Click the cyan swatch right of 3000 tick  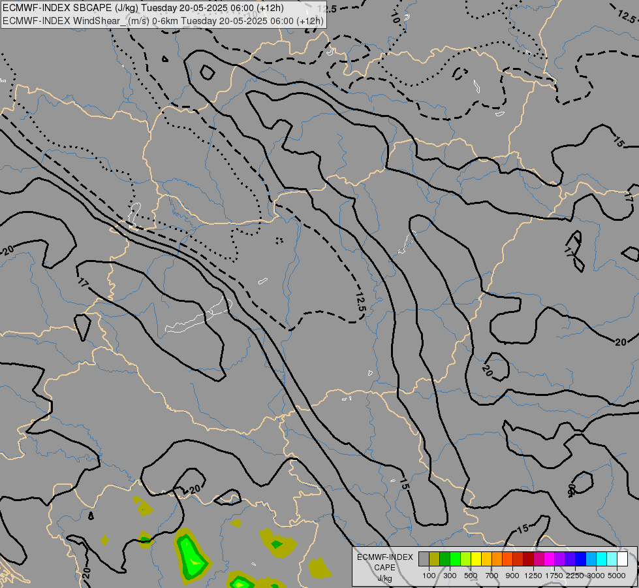click(x=602, y=559)
